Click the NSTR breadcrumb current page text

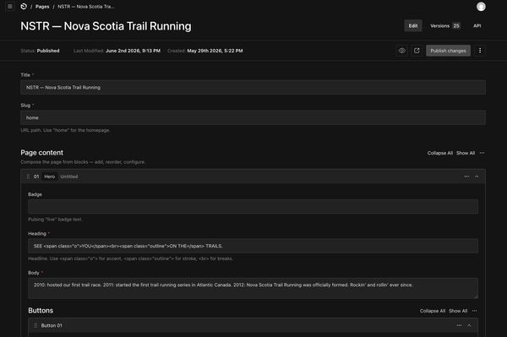click(85, 7)
